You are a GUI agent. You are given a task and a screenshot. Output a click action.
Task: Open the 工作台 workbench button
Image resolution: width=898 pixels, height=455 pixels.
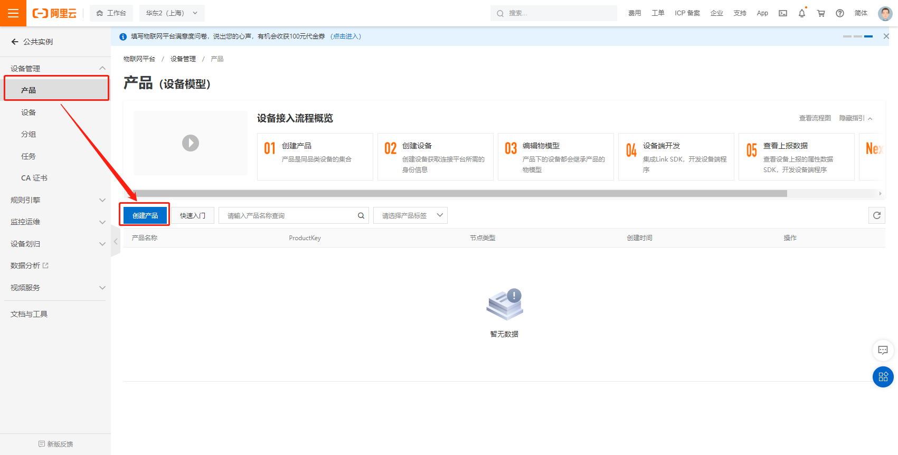click(111, 13)
